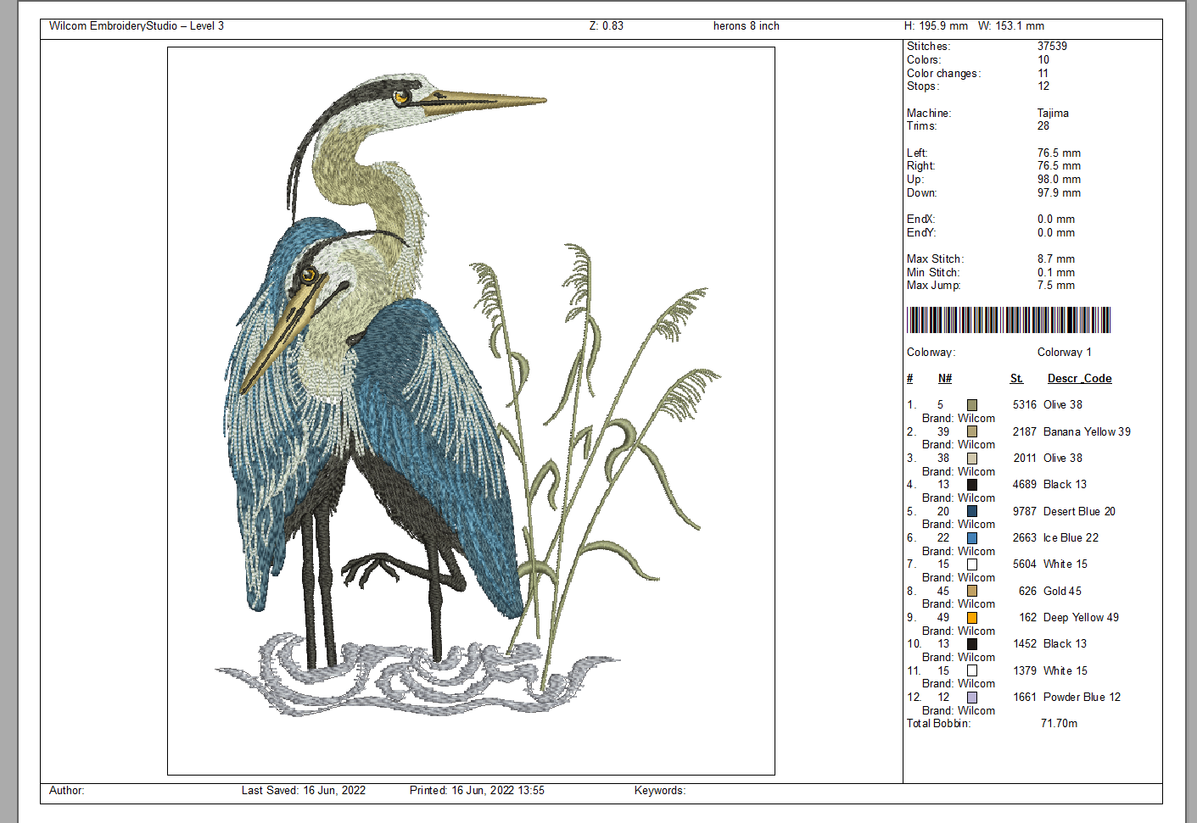
Task: Click the Olive 38 swatch in row 3
Action: (x=972, y=459)
